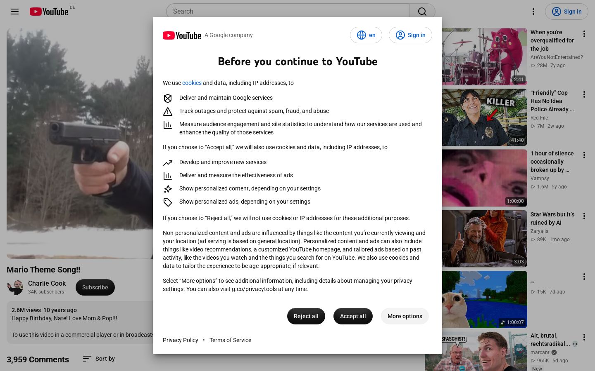Screen dimensions: 595x371
Task: Click the Zaryalis channel name
Action: 539,231
